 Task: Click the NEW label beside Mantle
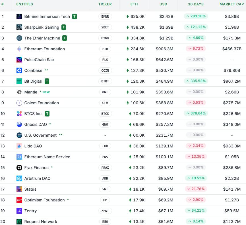pyautogui.click(x=46, y=92)
